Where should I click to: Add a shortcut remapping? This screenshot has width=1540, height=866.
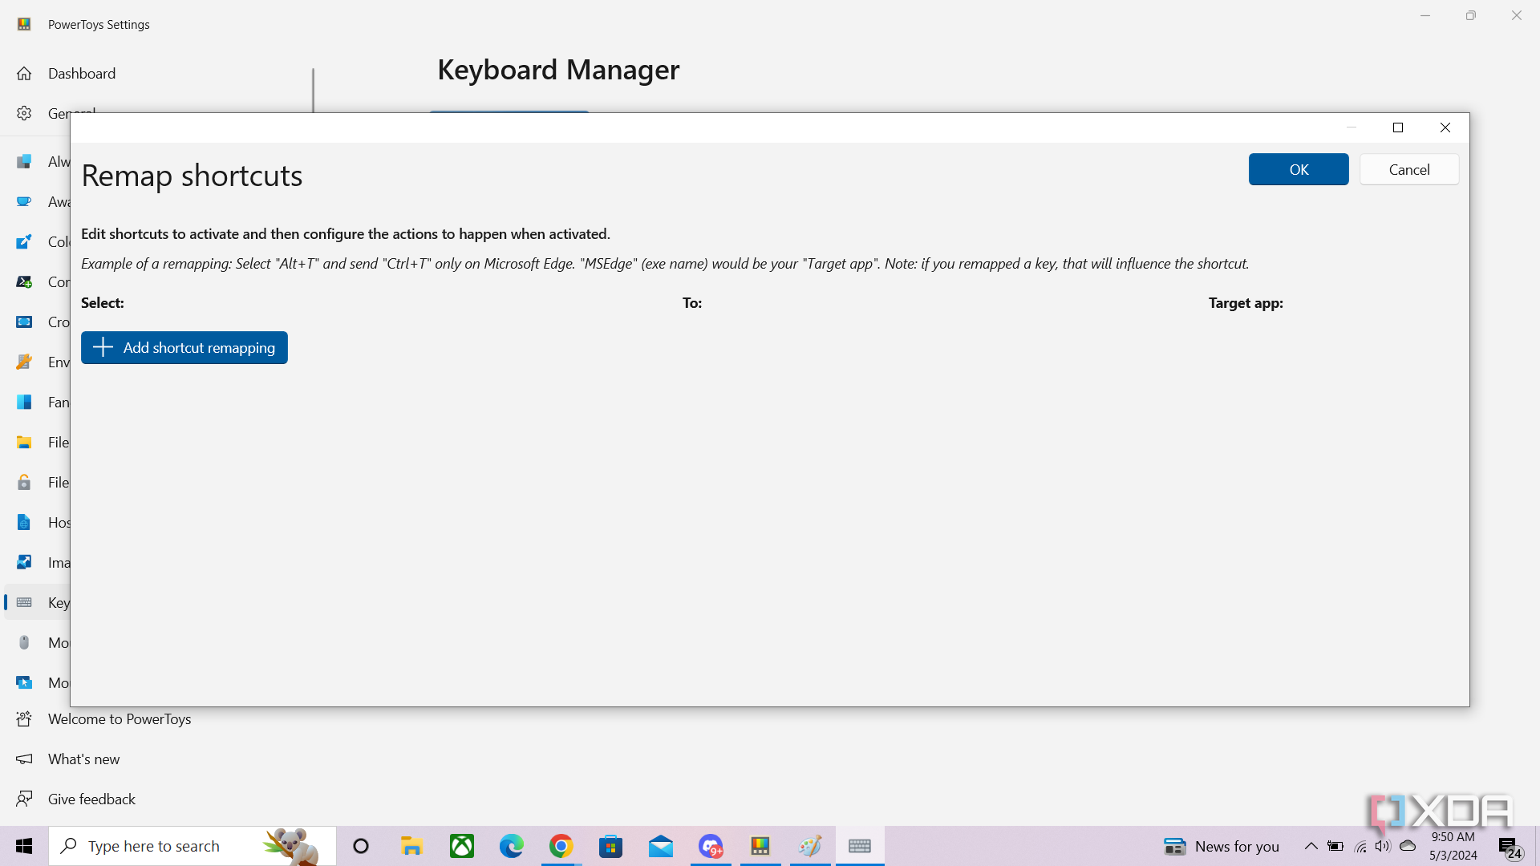[184, 347]
